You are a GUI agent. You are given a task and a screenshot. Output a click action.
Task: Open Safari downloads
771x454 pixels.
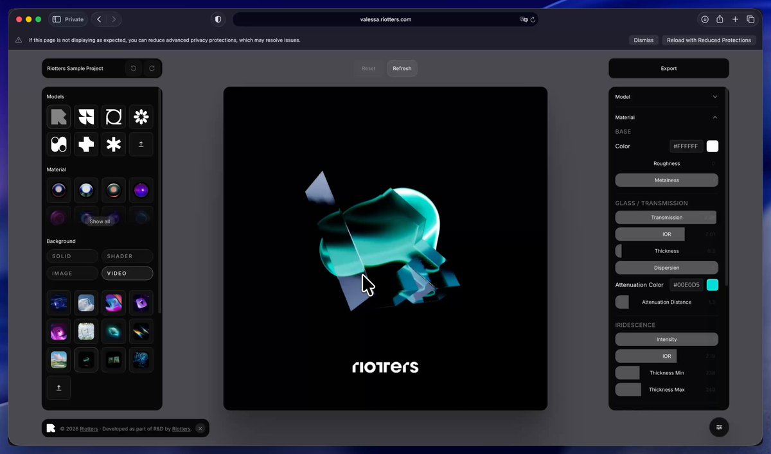[705, 19]
